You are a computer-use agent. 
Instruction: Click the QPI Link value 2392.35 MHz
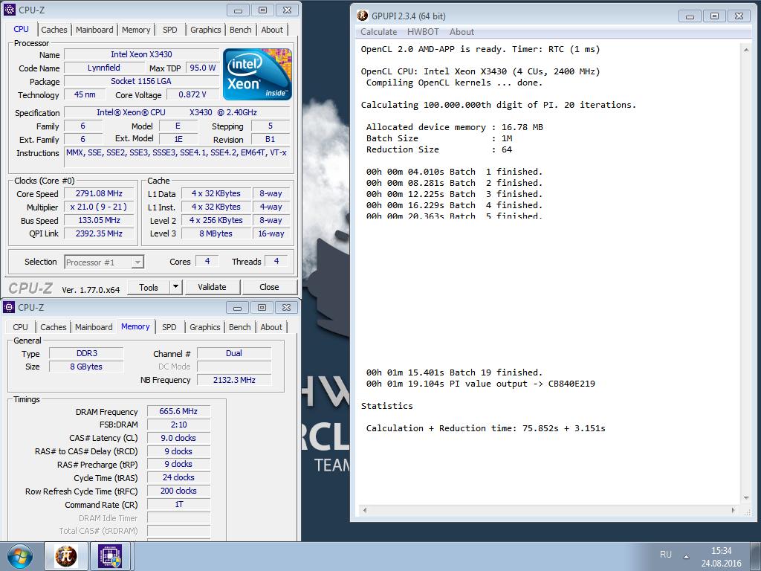click(99, 233)
